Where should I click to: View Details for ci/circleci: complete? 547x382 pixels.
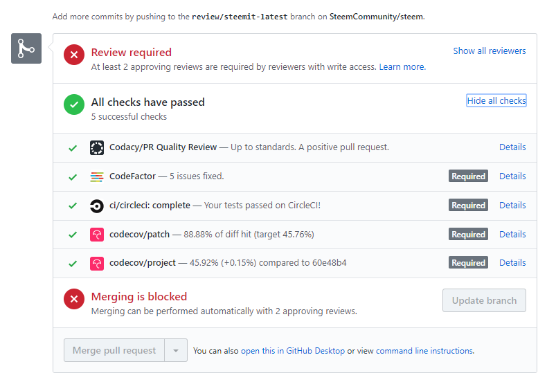point(512,206)
